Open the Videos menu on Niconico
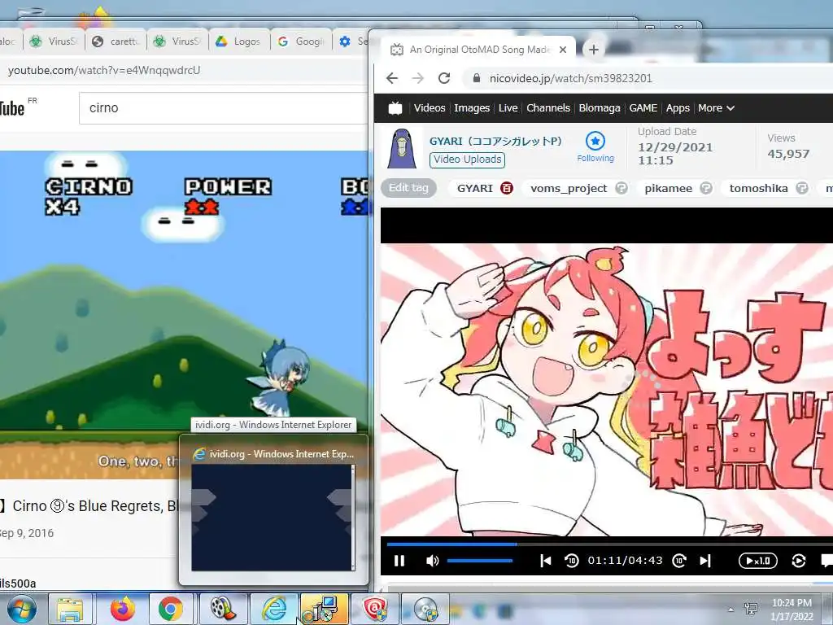The height and width of the screenshot is (625, 833). tap(430, 108)
